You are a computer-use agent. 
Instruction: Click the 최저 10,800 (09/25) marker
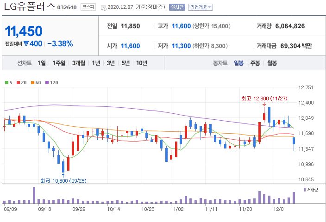[63, 181]
